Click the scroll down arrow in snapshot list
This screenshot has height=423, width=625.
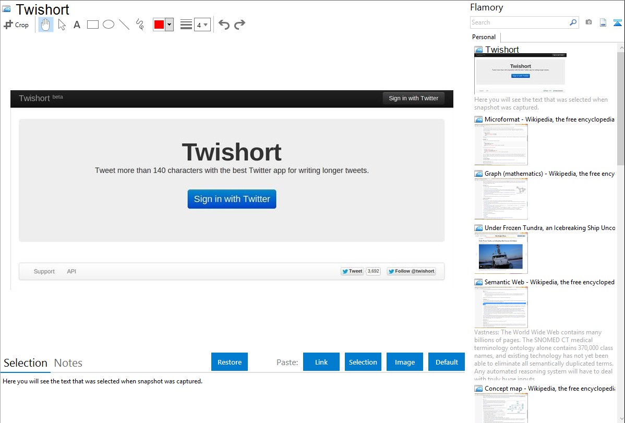[621, 419]
